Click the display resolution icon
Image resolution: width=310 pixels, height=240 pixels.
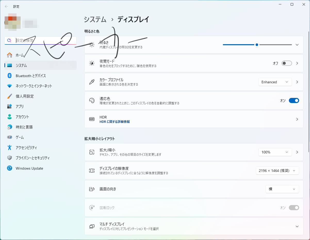[x=92, y=170]
